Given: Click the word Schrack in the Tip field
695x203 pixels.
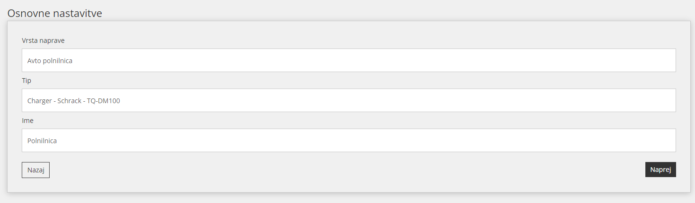Looking at the screenshot, I should click(x=69, y=101).
